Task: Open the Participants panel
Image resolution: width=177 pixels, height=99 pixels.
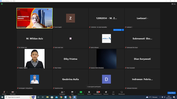Action: pos(62,93)
